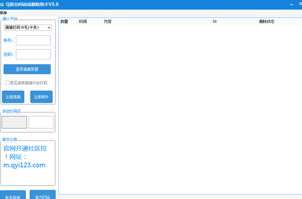The height and width of the screenshot is (199, 302).
Task: Click the 注册枫叶 button
Action: click(41, 97)
